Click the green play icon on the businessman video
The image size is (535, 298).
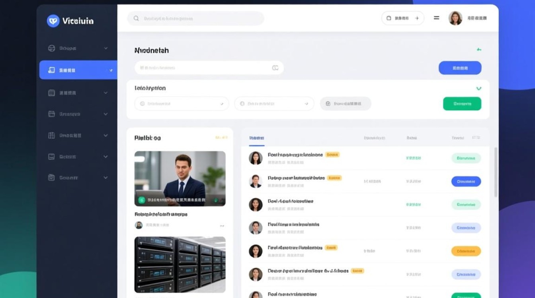[x=141, y=200]
